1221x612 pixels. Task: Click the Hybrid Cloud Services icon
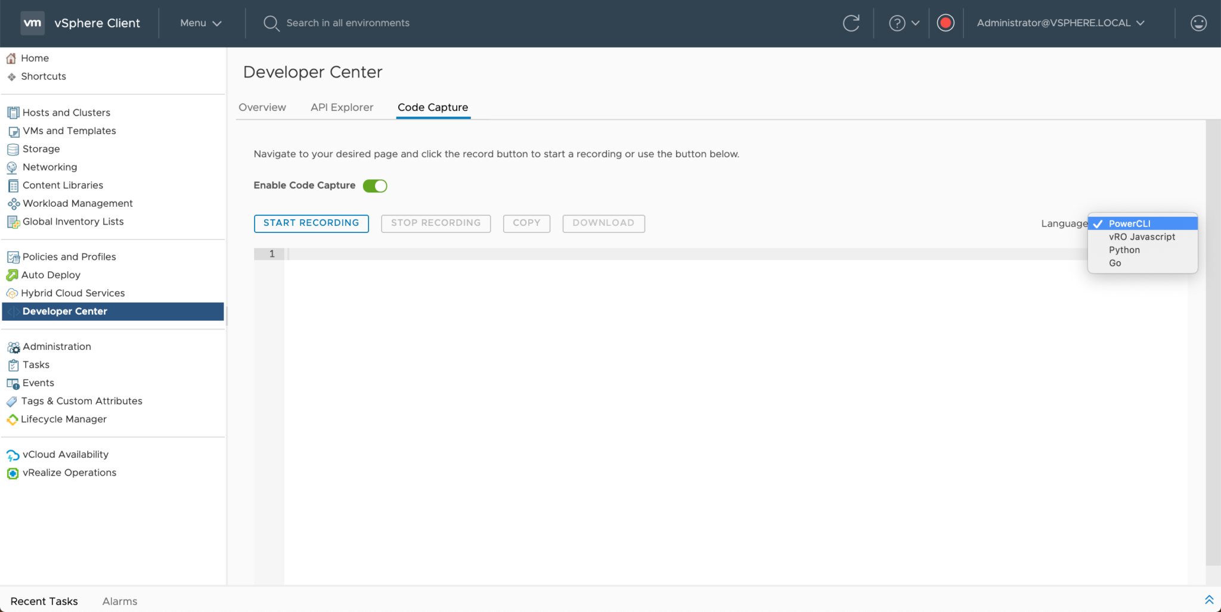[x=12, y=294]
